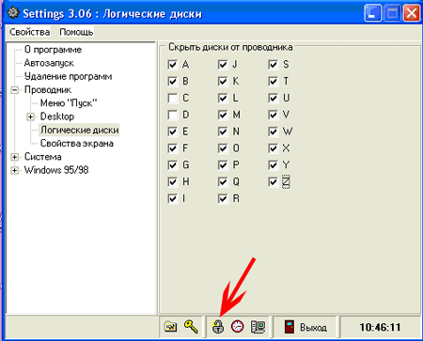Uncheck the drive I checkbox
This screenshot has width=423, height=341.
tap(173, 198)
